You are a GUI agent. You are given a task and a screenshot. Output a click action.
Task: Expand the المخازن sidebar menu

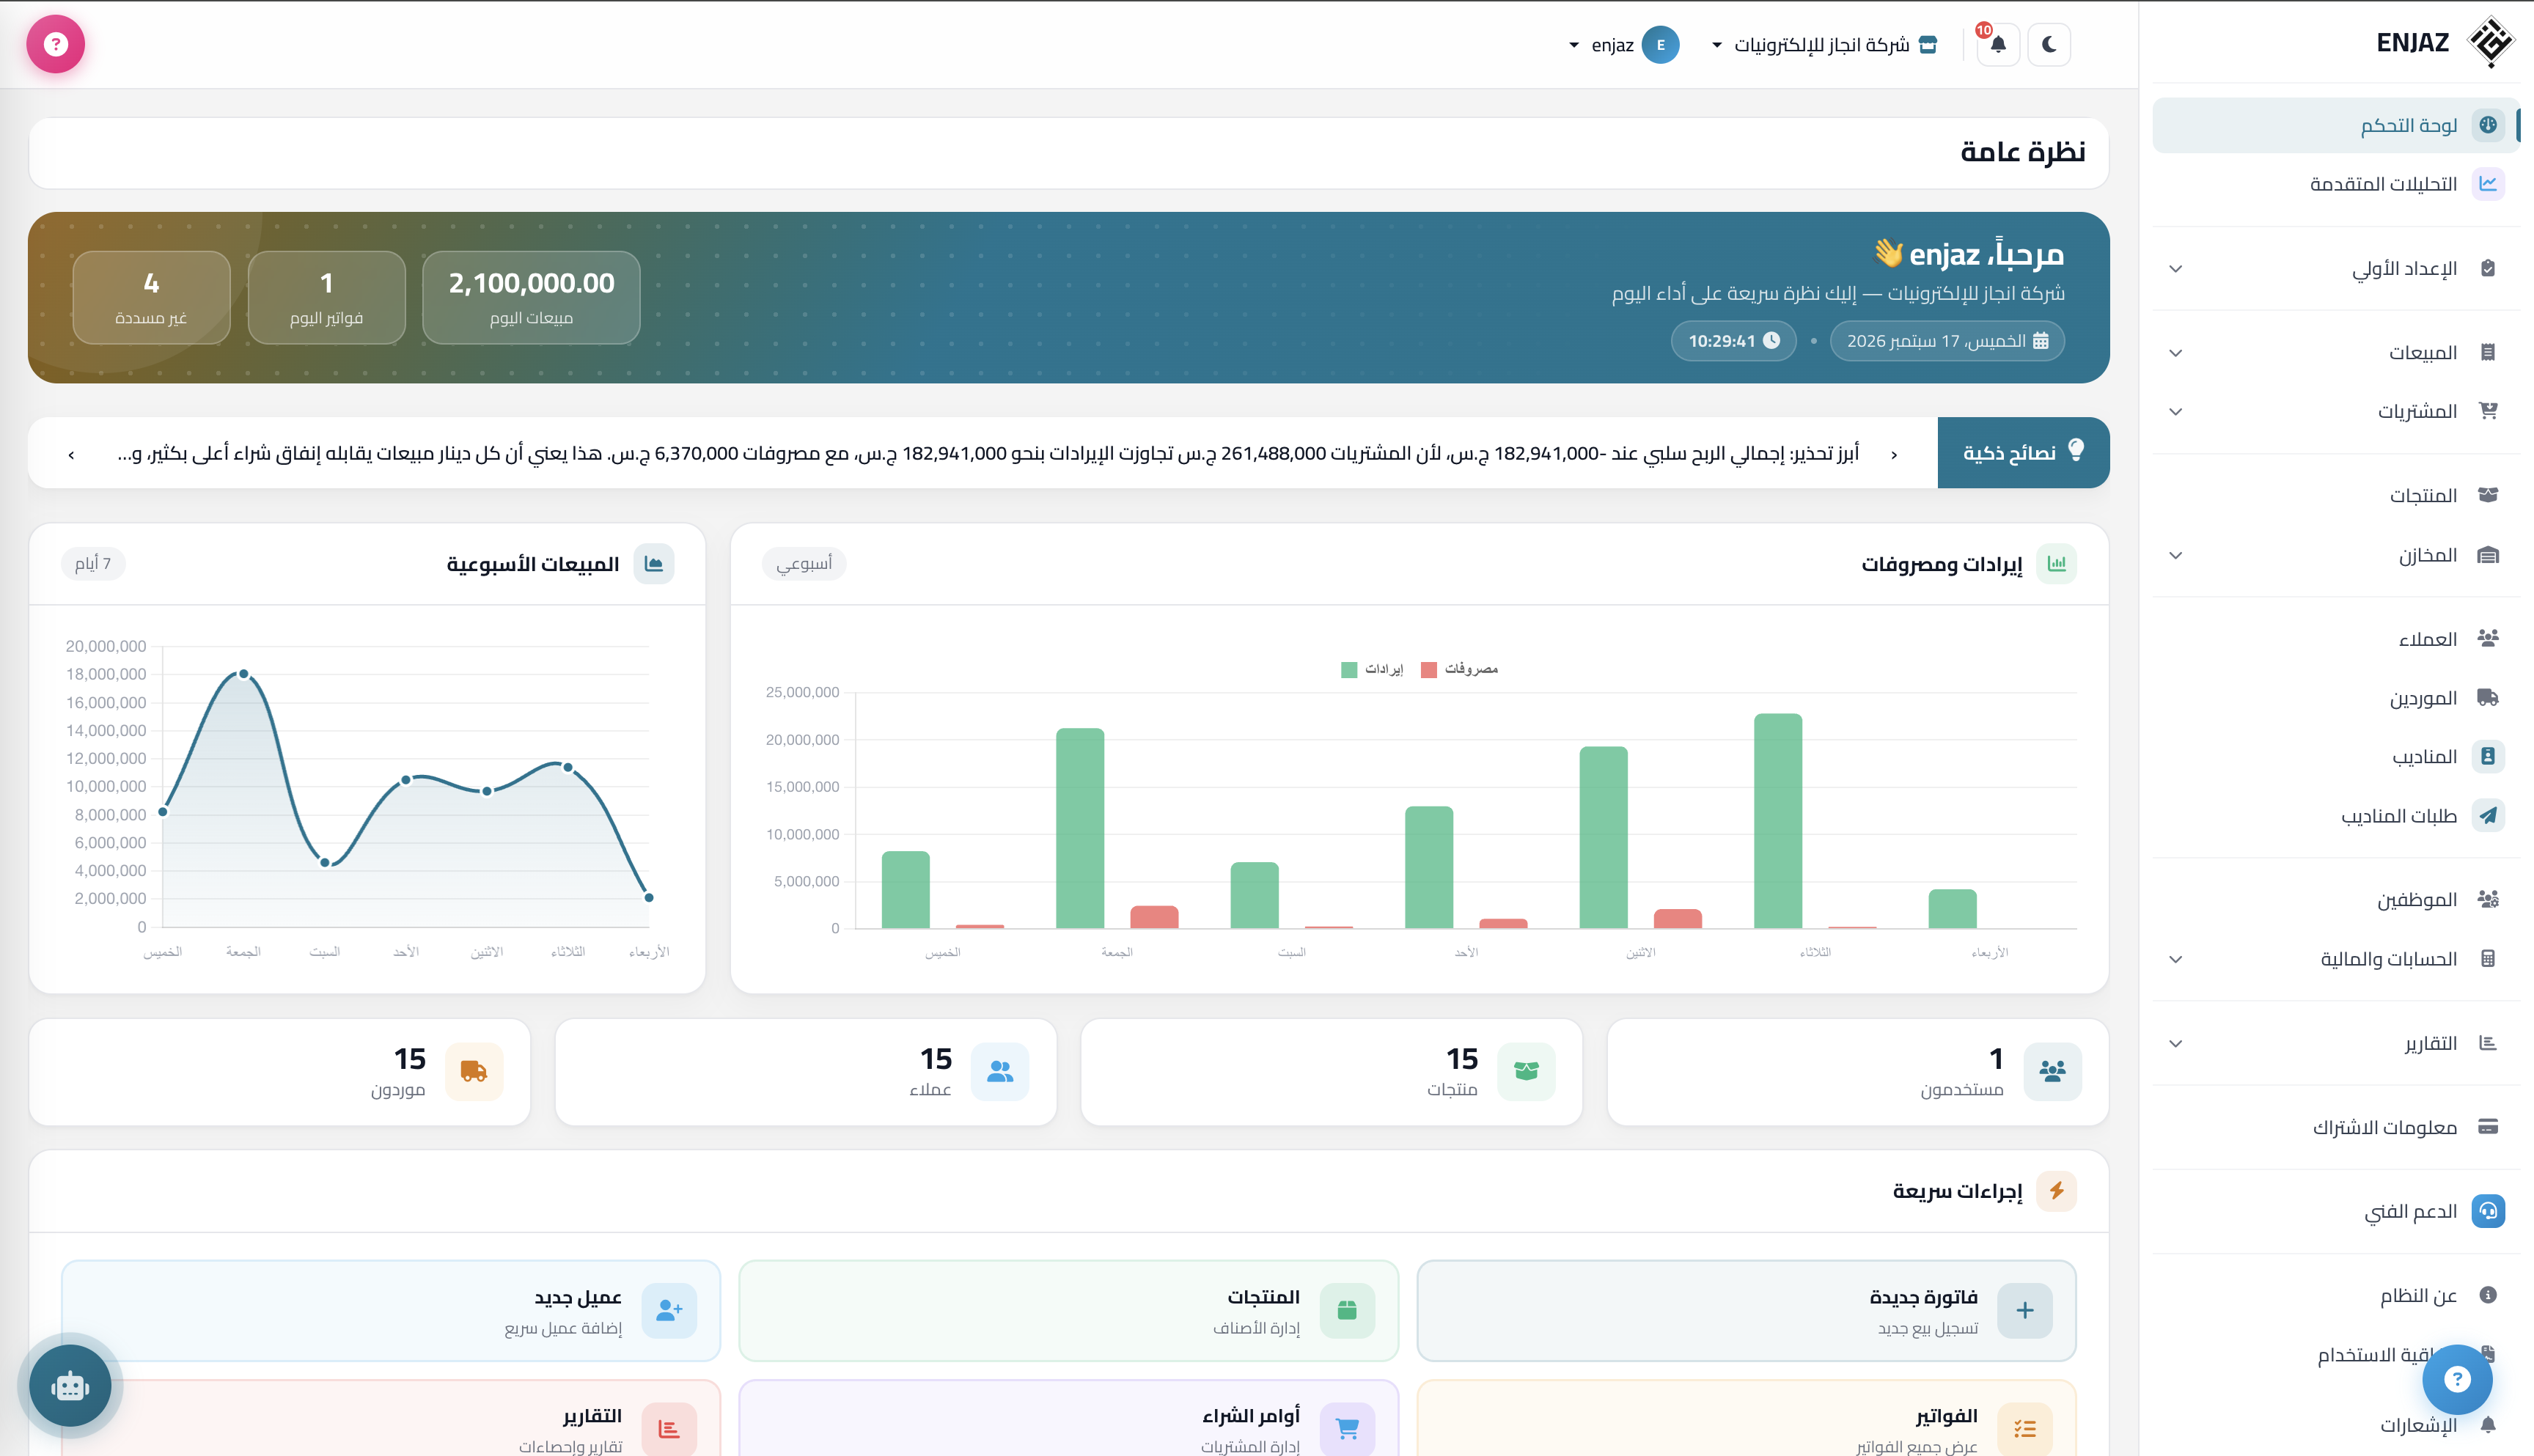point(2335,555)
